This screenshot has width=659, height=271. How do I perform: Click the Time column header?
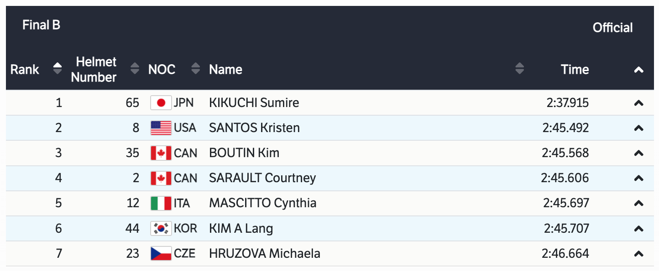575,69
